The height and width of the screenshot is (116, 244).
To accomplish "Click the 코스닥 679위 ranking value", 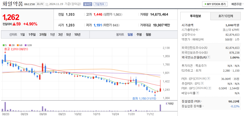I will [x=231, y=30].
